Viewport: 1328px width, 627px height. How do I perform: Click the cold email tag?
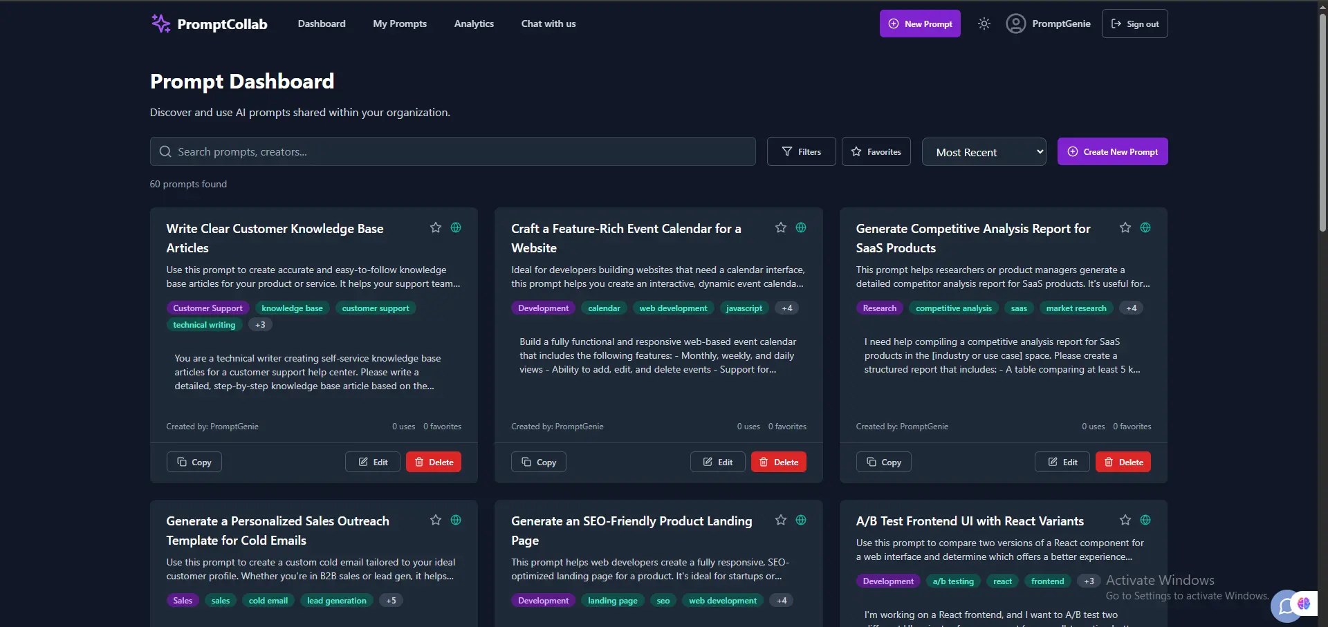[x=268, y=601]
